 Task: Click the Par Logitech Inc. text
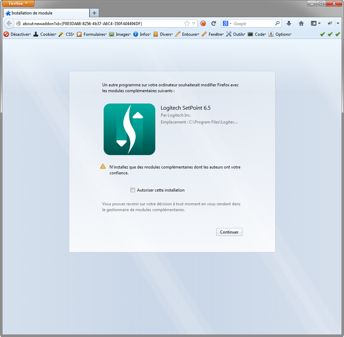coord(176,115)
